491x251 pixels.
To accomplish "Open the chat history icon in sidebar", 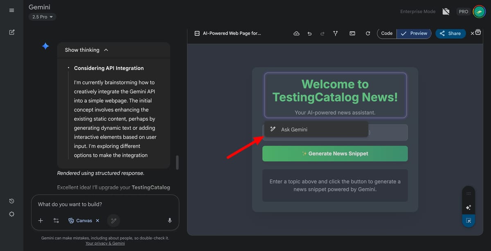I will coord(11,201).
